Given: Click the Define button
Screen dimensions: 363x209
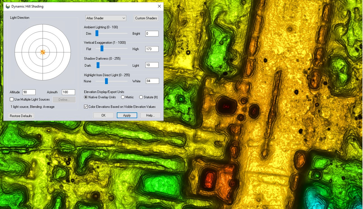Looking at the screenshot, I should tap(64, 100).
